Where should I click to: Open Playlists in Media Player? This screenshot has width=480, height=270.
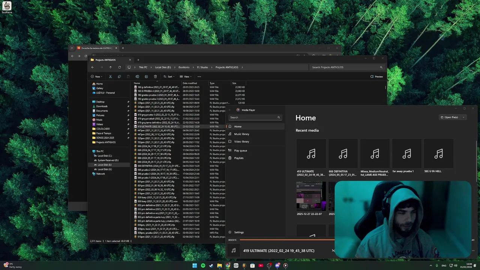click(255, 158)
